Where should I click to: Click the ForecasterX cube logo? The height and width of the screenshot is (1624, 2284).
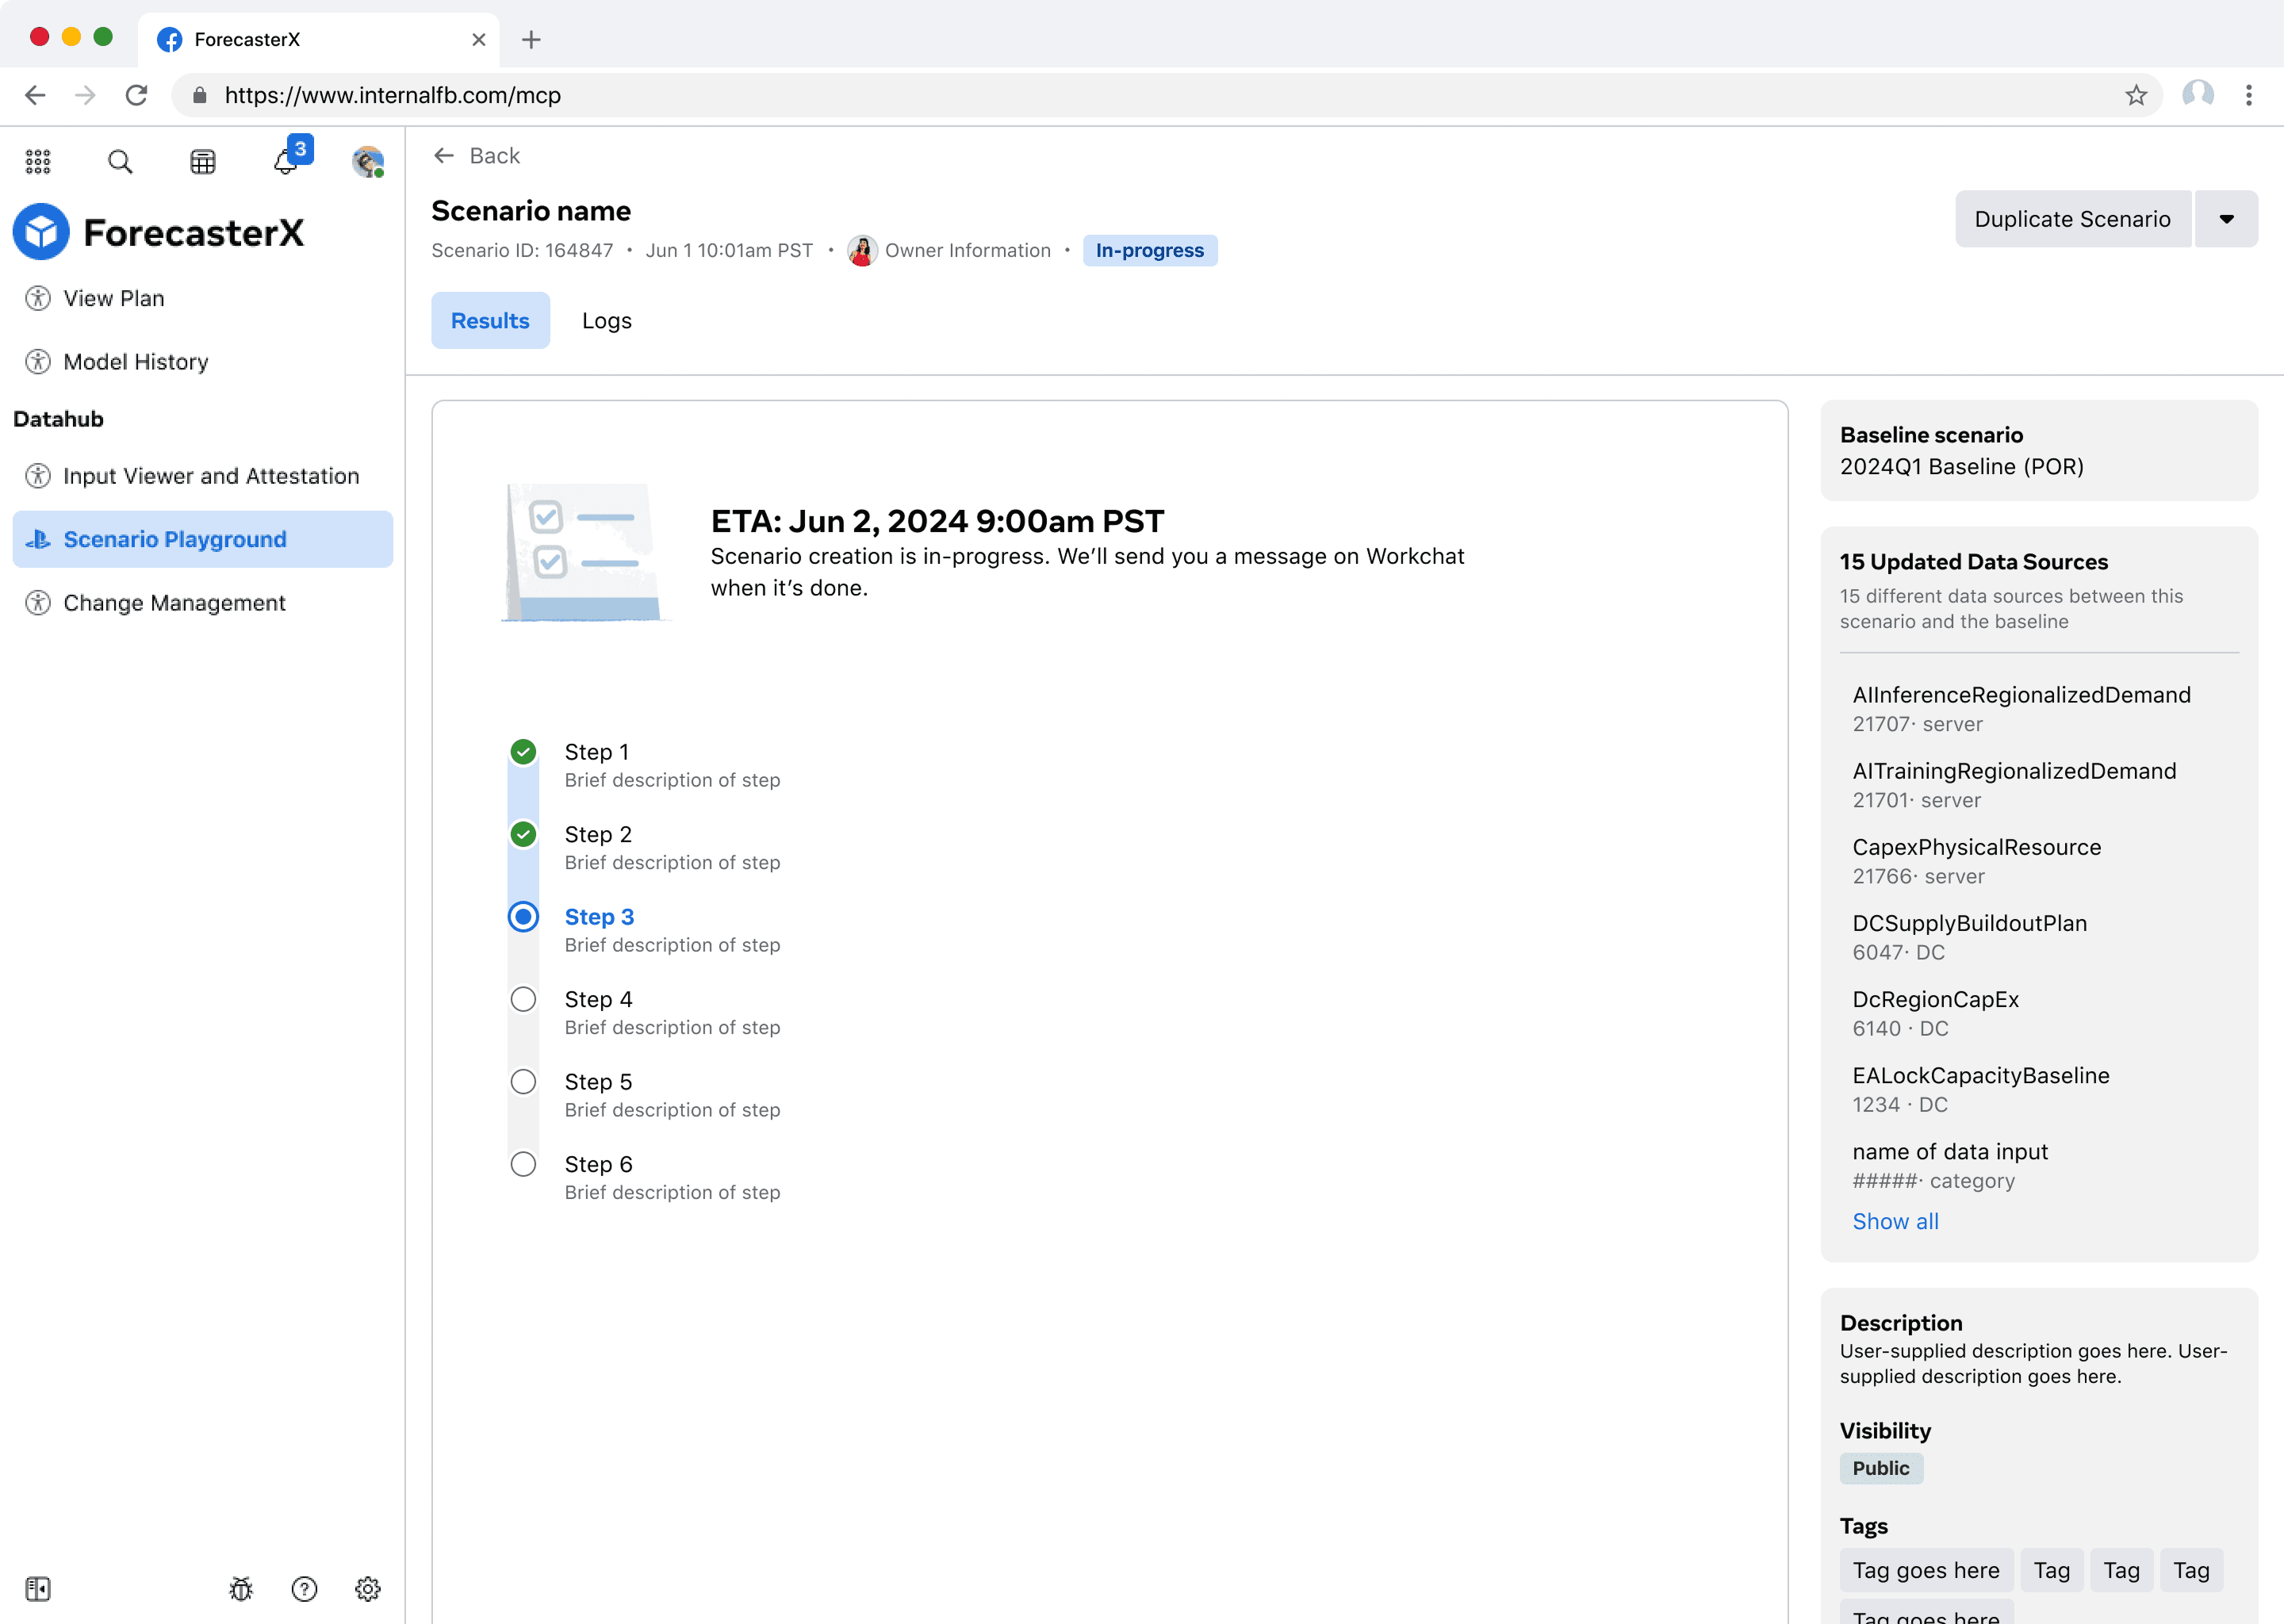click(41, 232)
